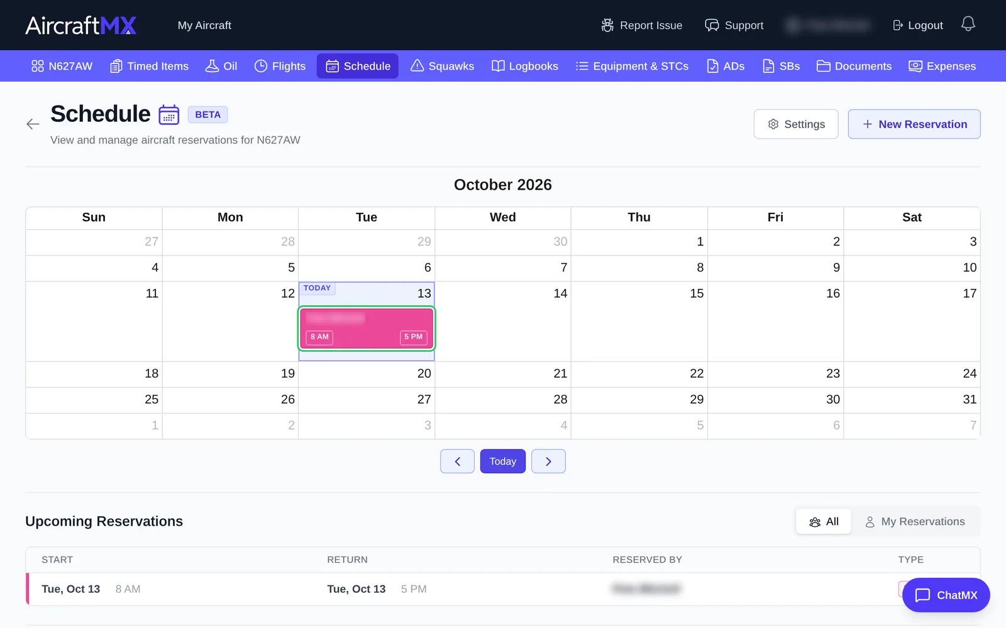This screenshot has height=628, width=1006.
Task: Select October 31 on the calendar
Action: point(912,400)
